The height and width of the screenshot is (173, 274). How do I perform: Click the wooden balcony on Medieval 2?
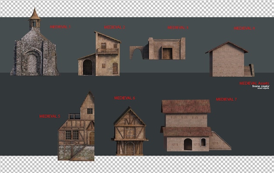pyautogui.click(x=108, y=51)
